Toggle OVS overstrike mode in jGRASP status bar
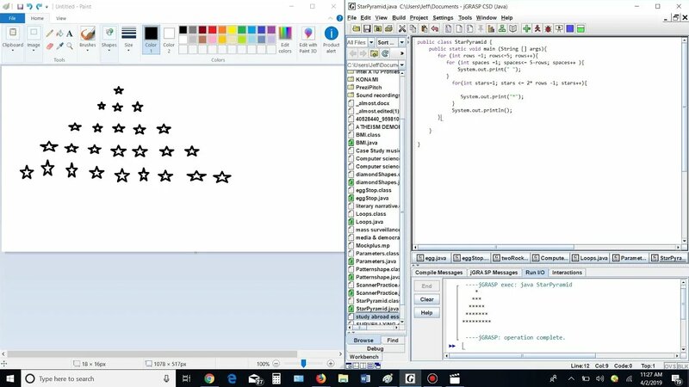This screenshot has height=387, width=689. pos(670,366)
